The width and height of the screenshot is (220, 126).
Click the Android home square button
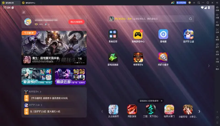coord(217,117)
